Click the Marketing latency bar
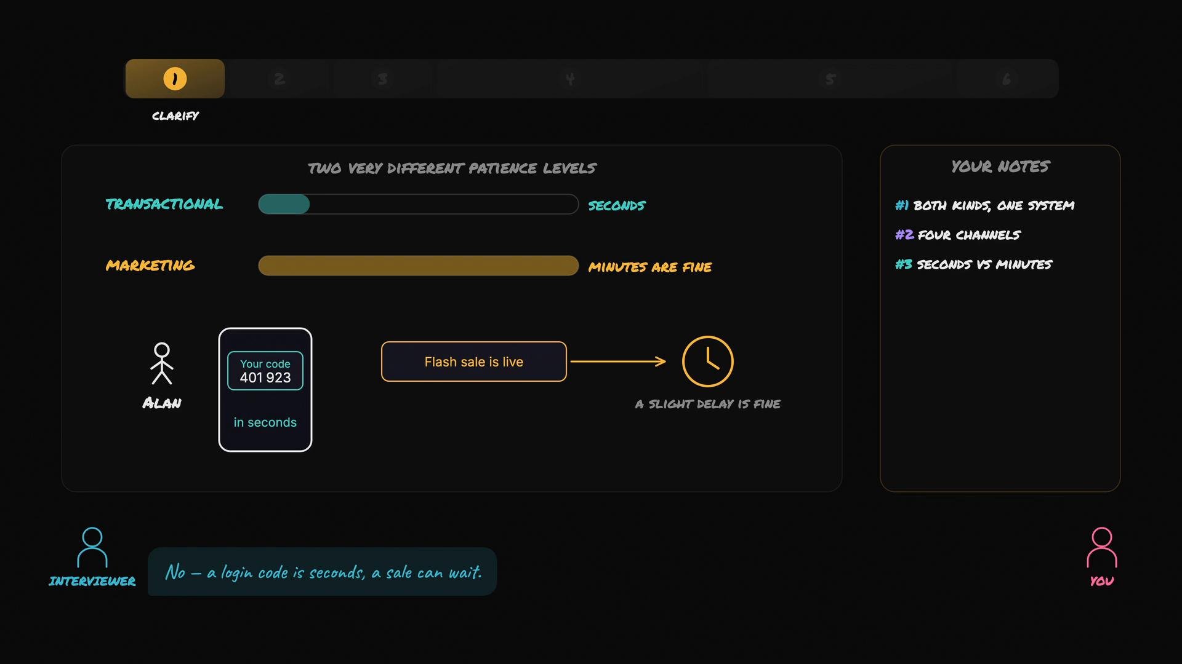Image resolution: width=1182 pixels, height=664 pixels. pyautogui.click(x=419, y=266)
